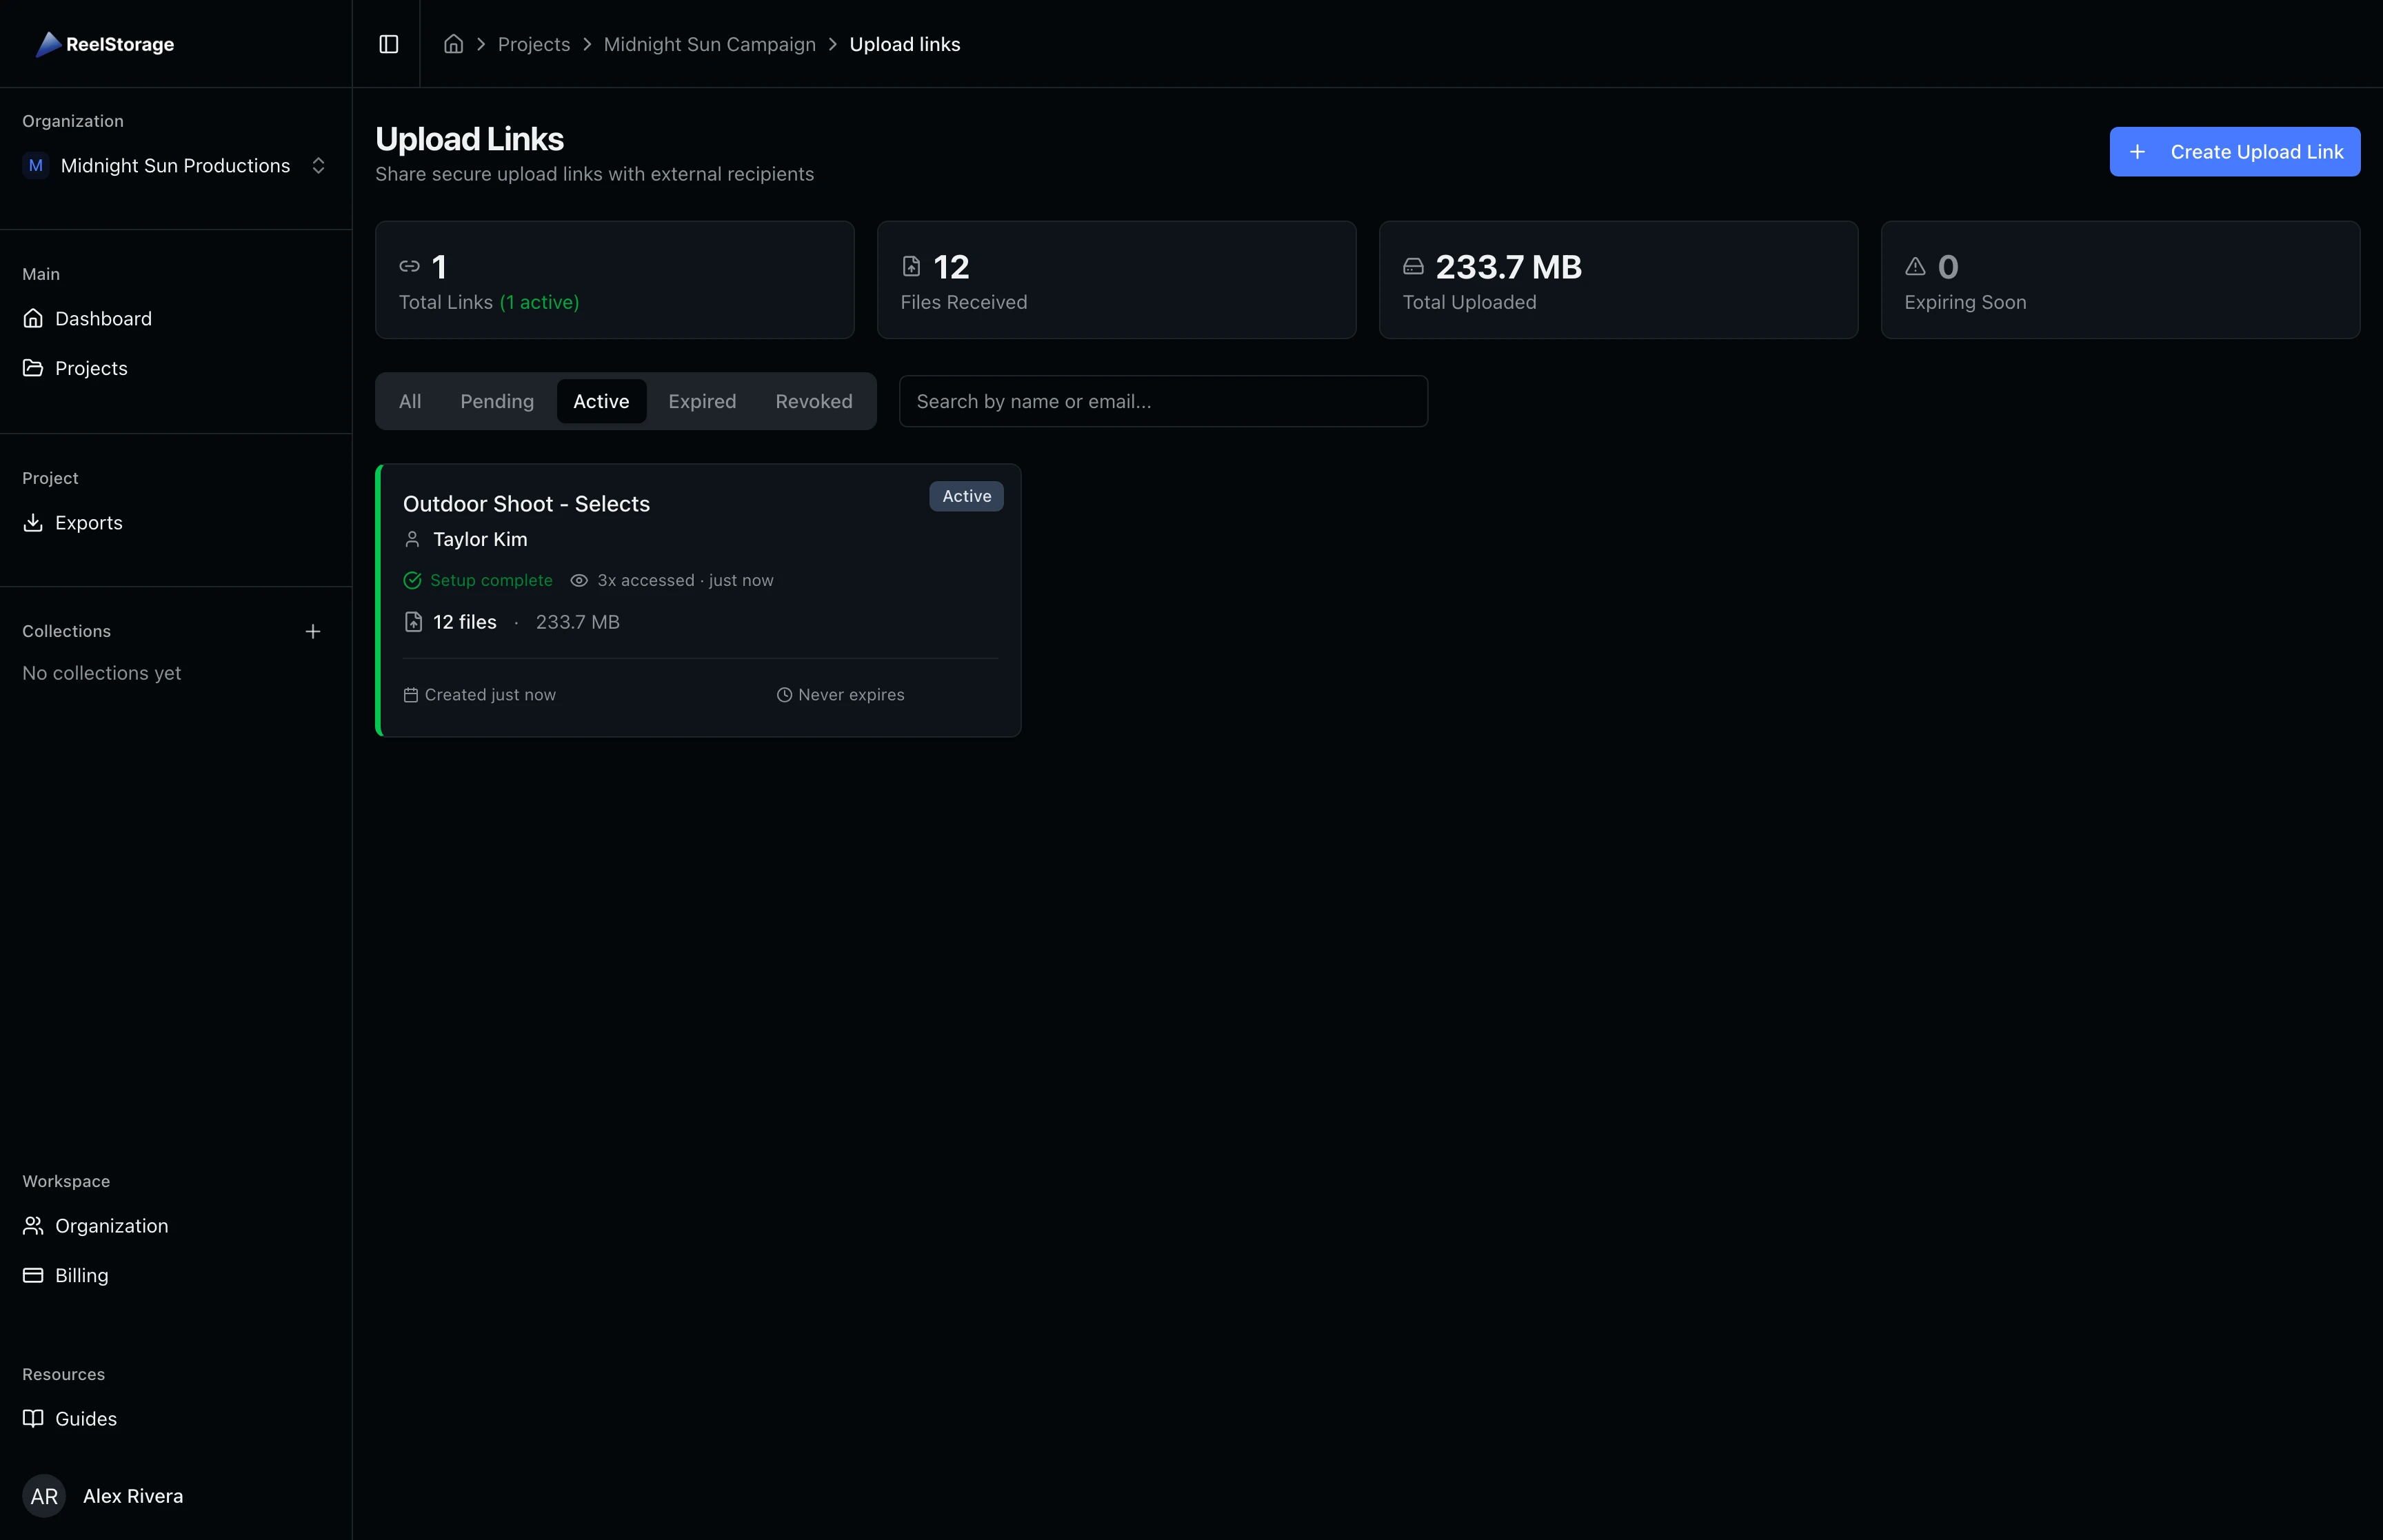Image resolution: width=2383 pixels, height=1540 pixels.
Task: Navigate to Midnight Sun Campaign breadcrumb
Action: point(709,44)
